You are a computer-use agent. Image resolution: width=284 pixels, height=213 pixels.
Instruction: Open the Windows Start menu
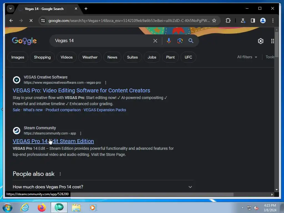(x=7, y=207)
